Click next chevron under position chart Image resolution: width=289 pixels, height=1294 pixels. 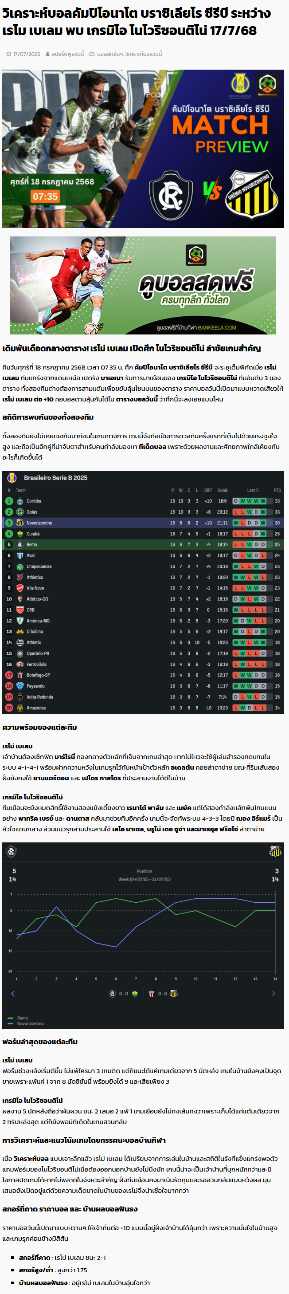point(273,994)
